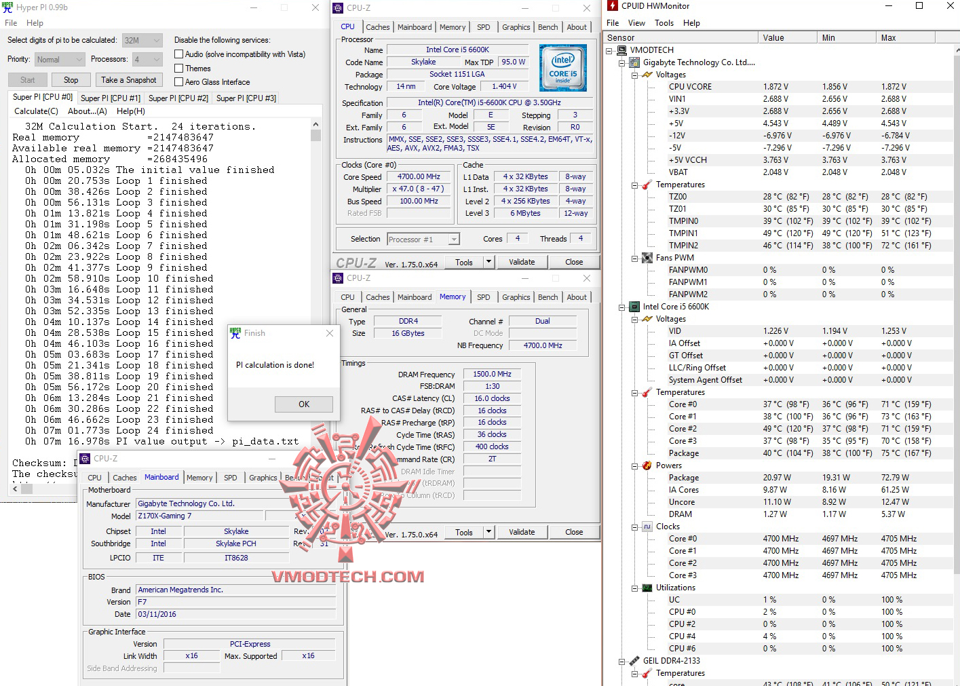Screen dimensions: 960x686
Task: Click the Hyper PI log scrollbar
Action: click(315, 134)
